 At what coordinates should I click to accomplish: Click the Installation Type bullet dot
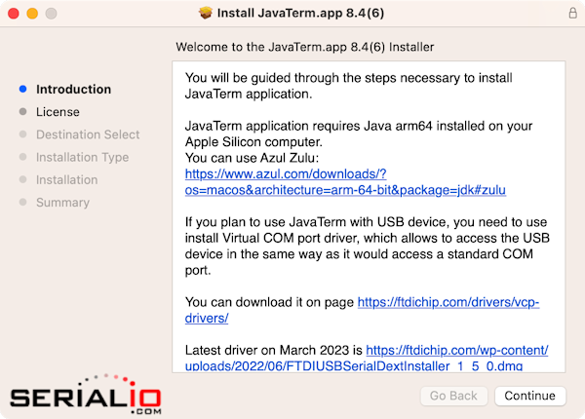[22, 157]
